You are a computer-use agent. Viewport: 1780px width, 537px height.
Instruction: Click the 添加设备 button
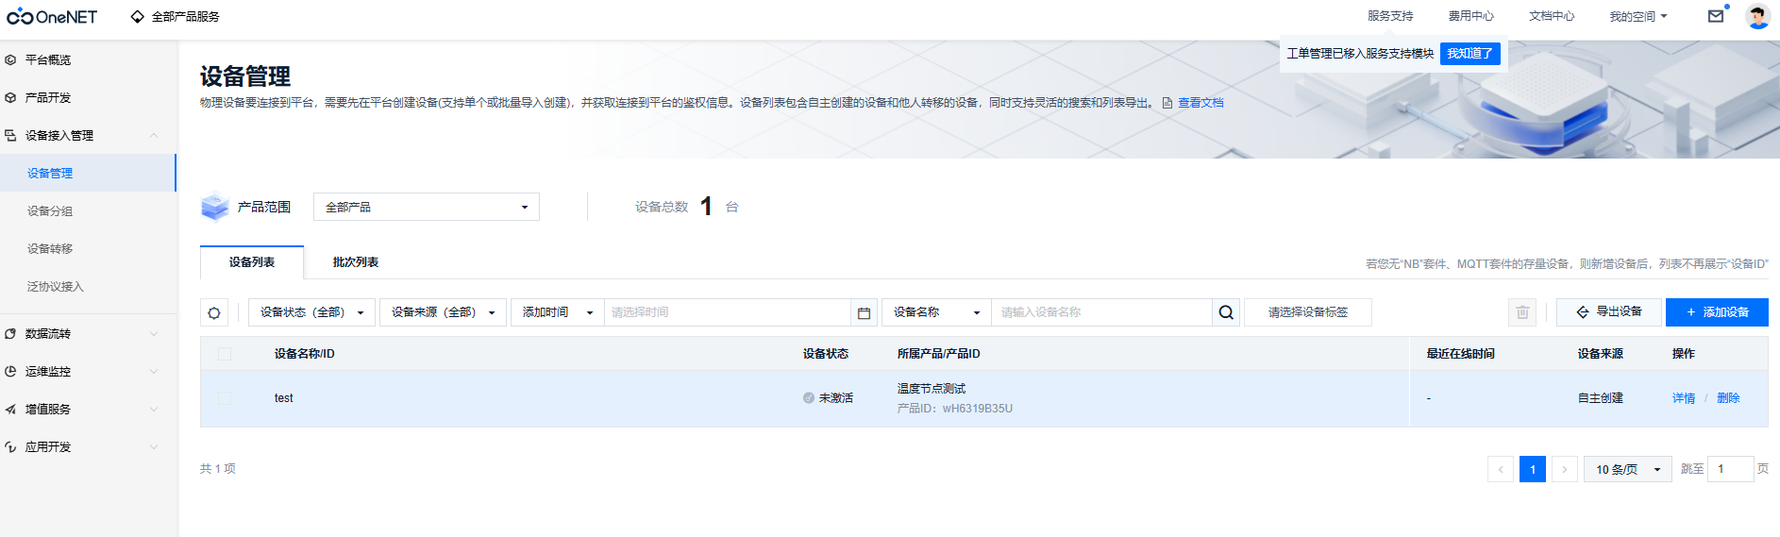click(1716, 312)
